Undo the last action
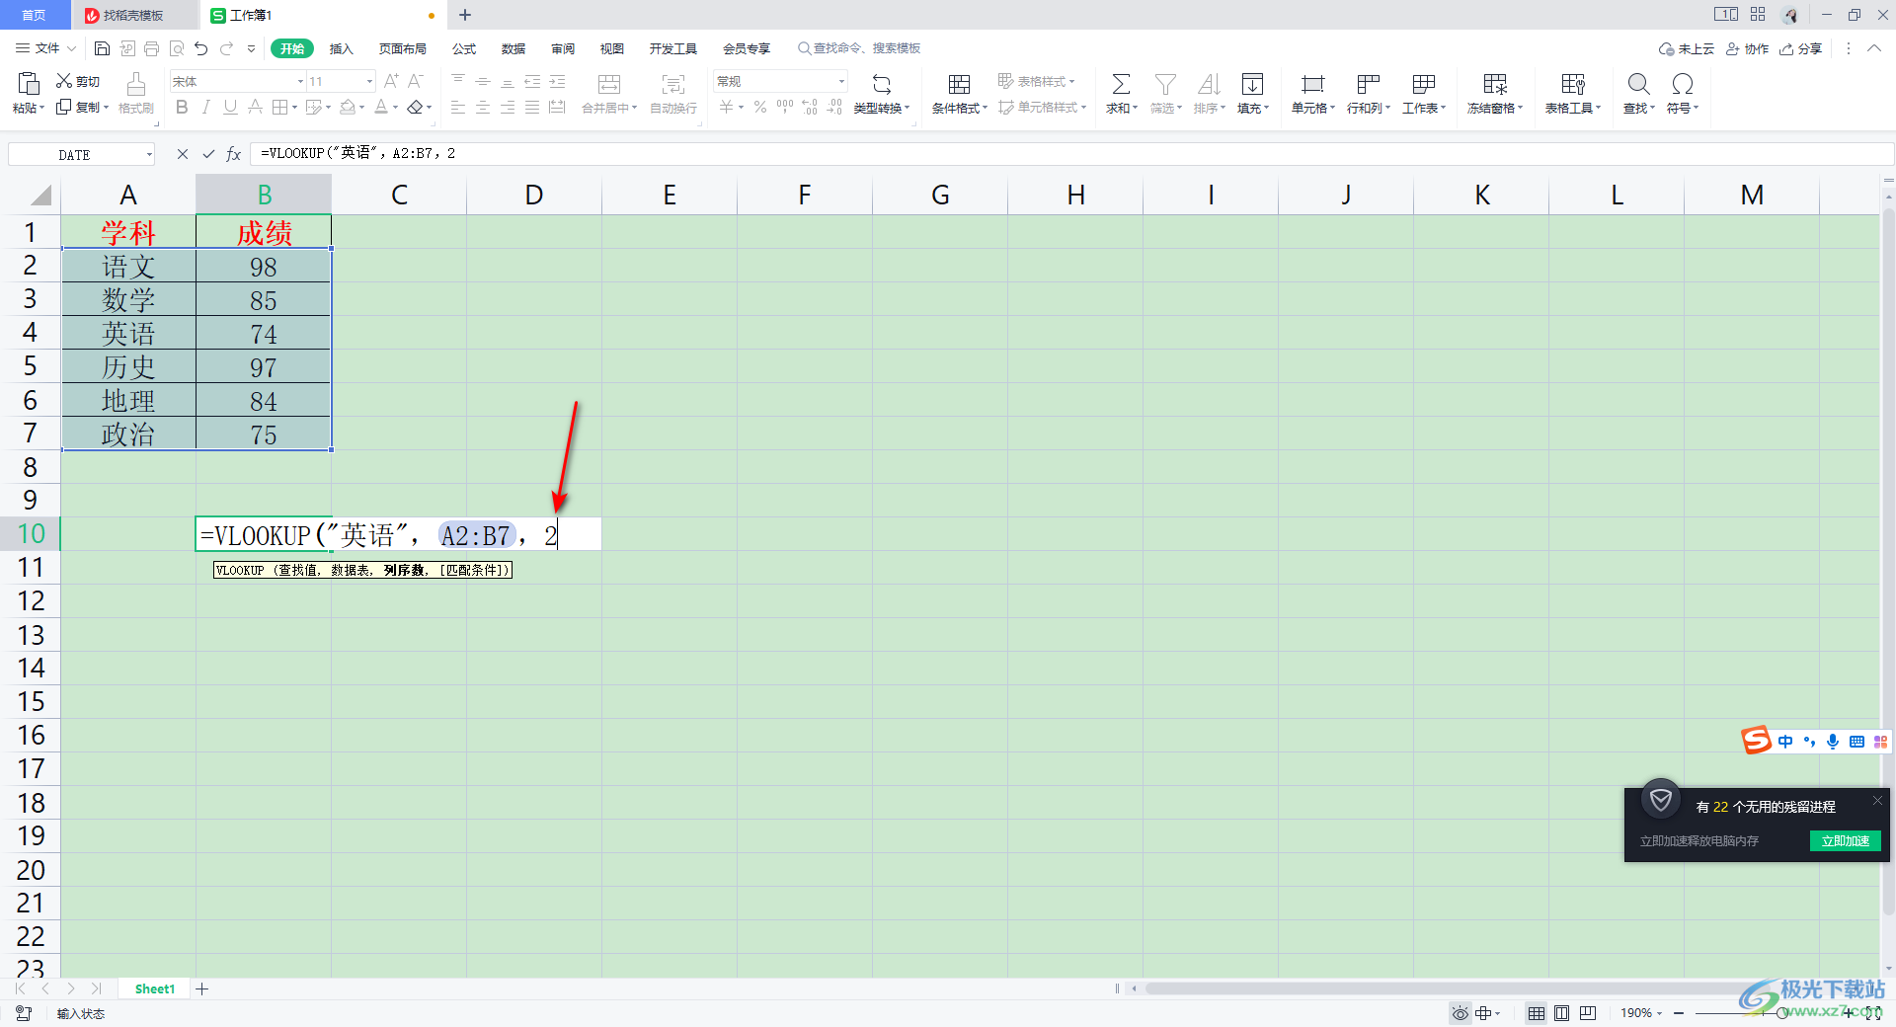 coord(201,48)
